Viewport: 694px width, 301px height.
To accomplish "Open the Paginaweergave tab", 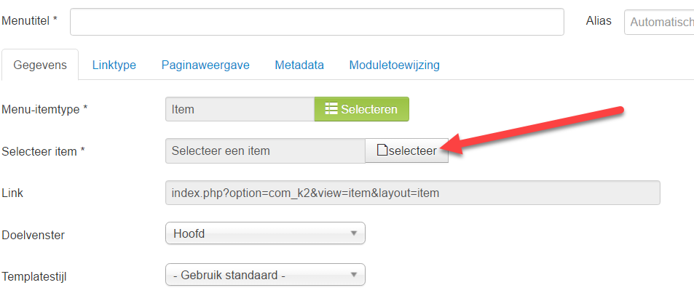I will pyautogui.click(x=205, y=65).
